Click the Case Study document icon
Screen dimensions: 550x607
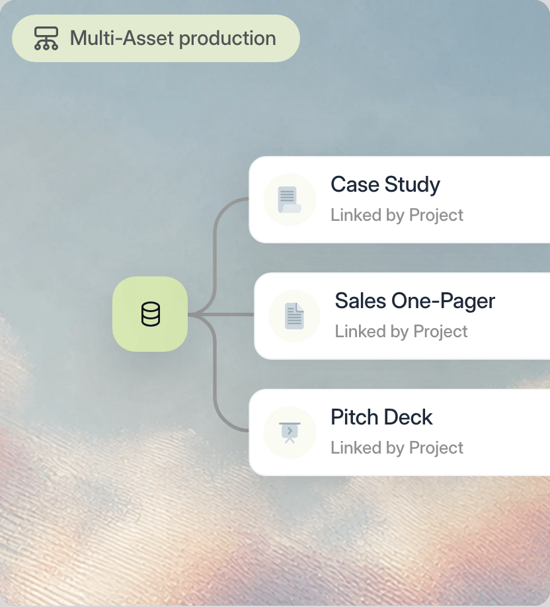coord(290,200)
